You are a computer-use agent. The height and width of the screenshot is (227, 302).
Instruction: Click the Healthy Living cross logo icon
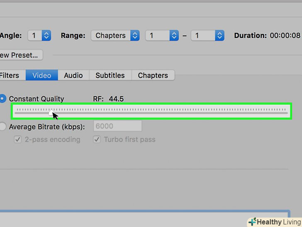[252, 222]
